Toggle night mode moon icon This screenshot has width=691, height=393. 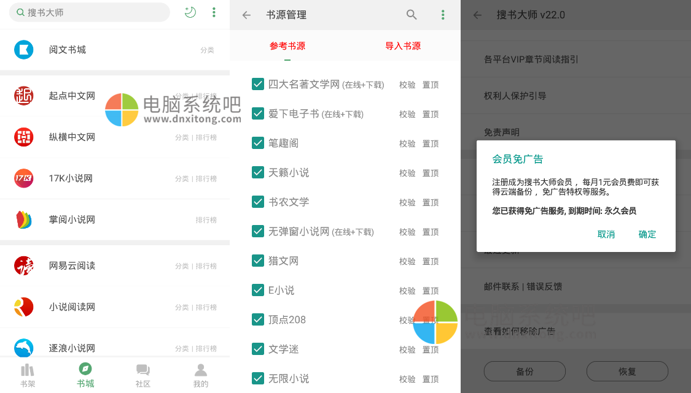[190, 12]
